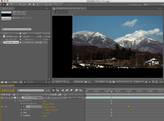Click the reset exposure icon in viewer
The image size is (164, 121).
(160, 82)
